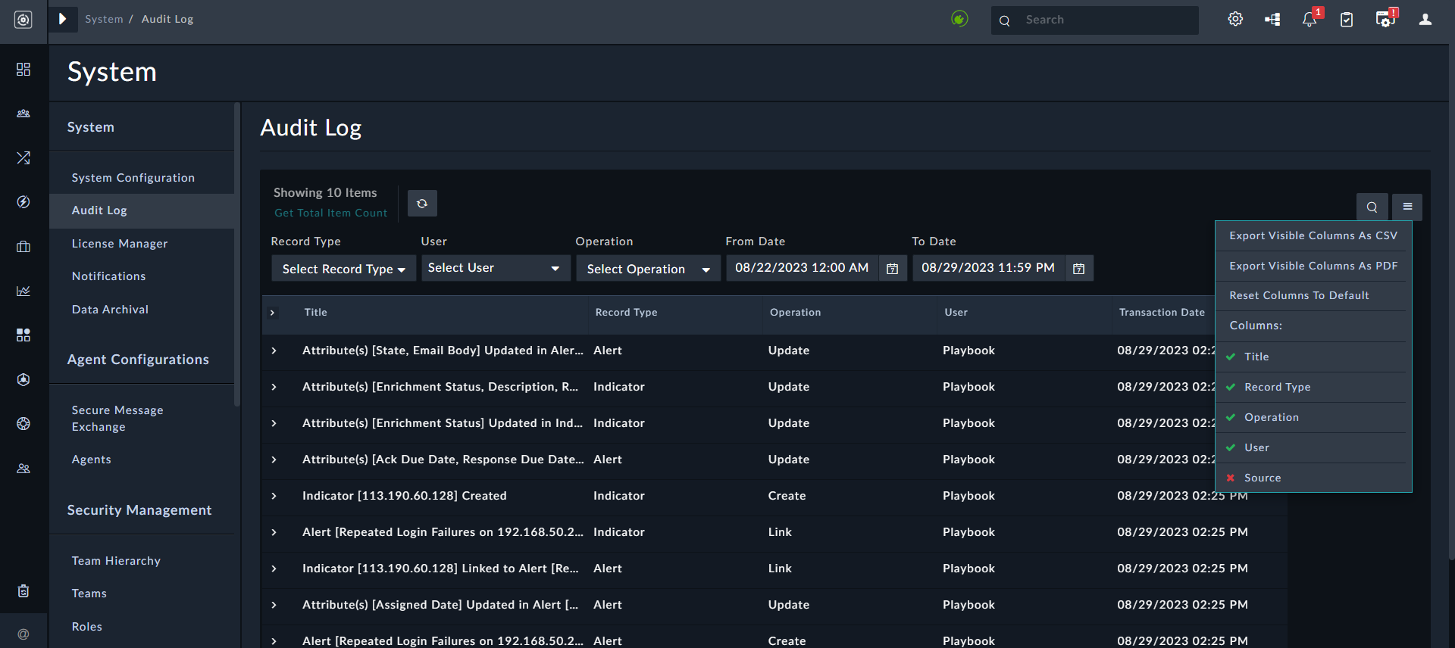Click Get Total Item Count link

(330, 213)
